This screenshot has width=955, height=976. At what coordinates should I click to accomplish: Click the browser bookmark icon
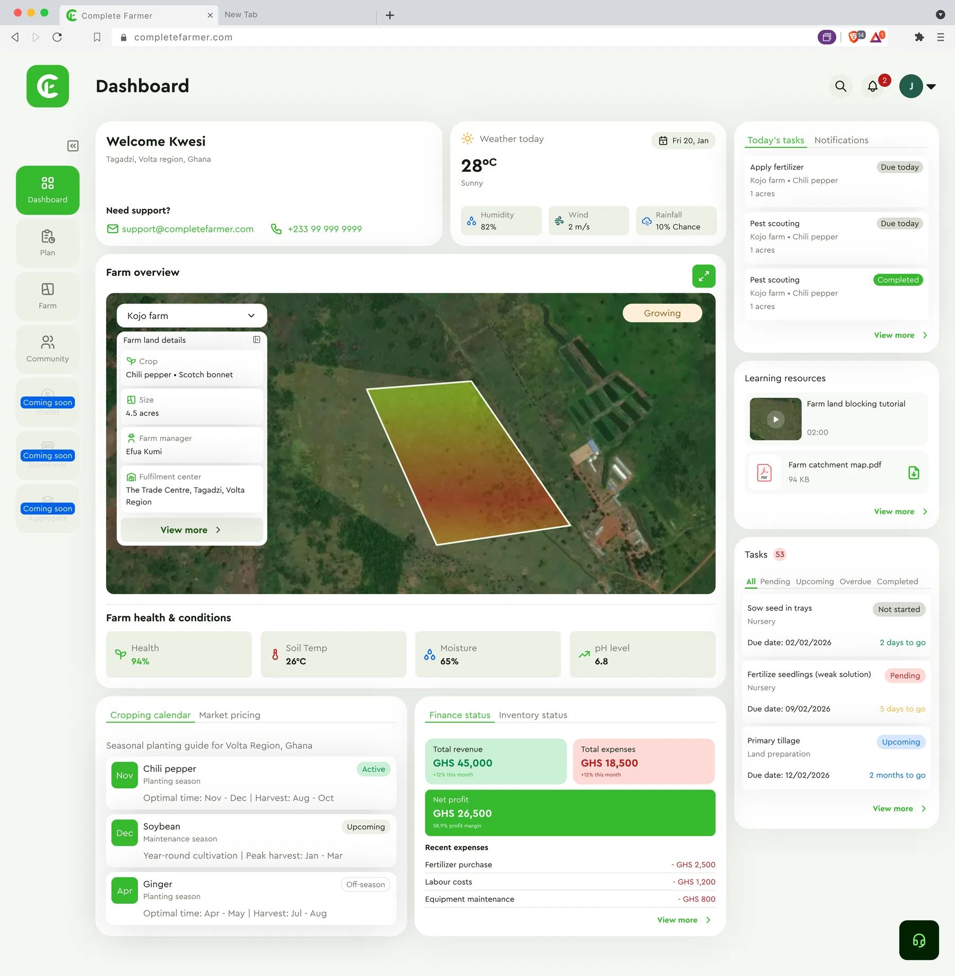pyautogui.click(x=97, y=37)
